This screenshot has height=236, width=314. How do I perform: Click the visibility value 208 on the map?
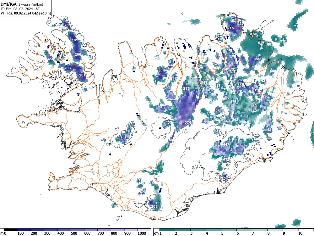tap(161, 70)
